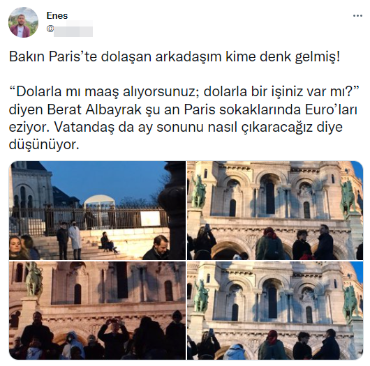Viewport: 370px width, 366px height.
Task: Open the photo with blue sky and fence
Action: pyautogui.click(x=97, y=211)
